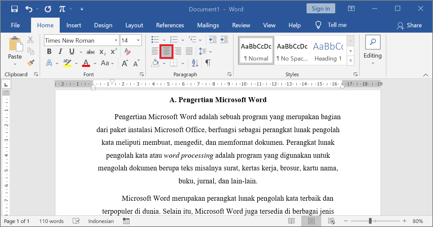Viewport: 433px width, 227px height.
Task: Open the bullet list library dropdown
Action: [164, 40]
